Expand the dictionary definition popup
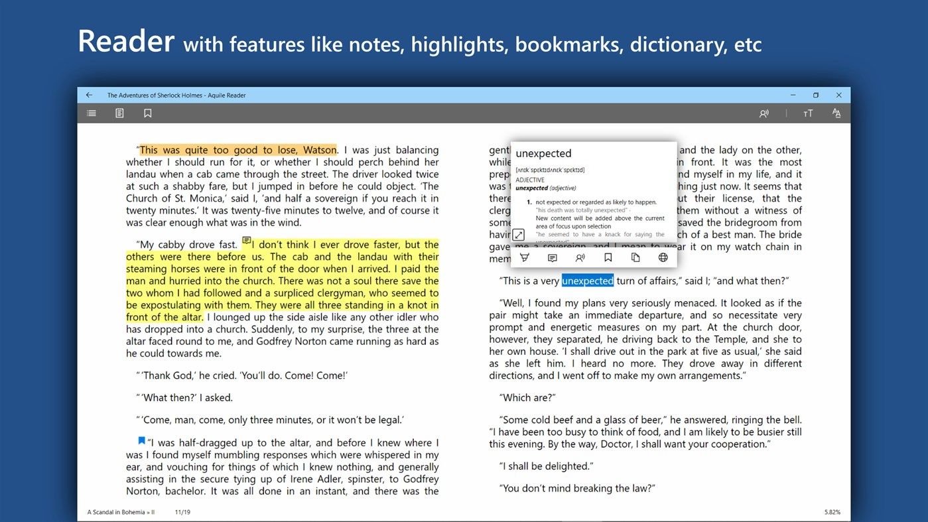Screen dimensions: 928x522 [x=519, y=235]
